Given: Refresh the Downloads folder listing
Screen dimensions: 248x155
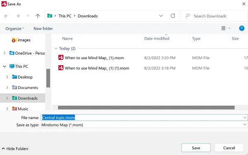Looking at the screenshot, I should (173, 16).
